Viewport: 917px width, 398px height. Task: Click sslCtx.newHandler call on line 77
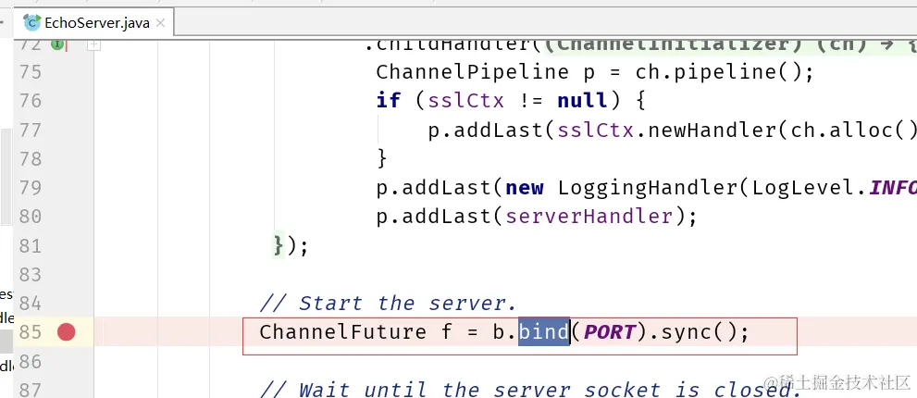pos(667,130)
